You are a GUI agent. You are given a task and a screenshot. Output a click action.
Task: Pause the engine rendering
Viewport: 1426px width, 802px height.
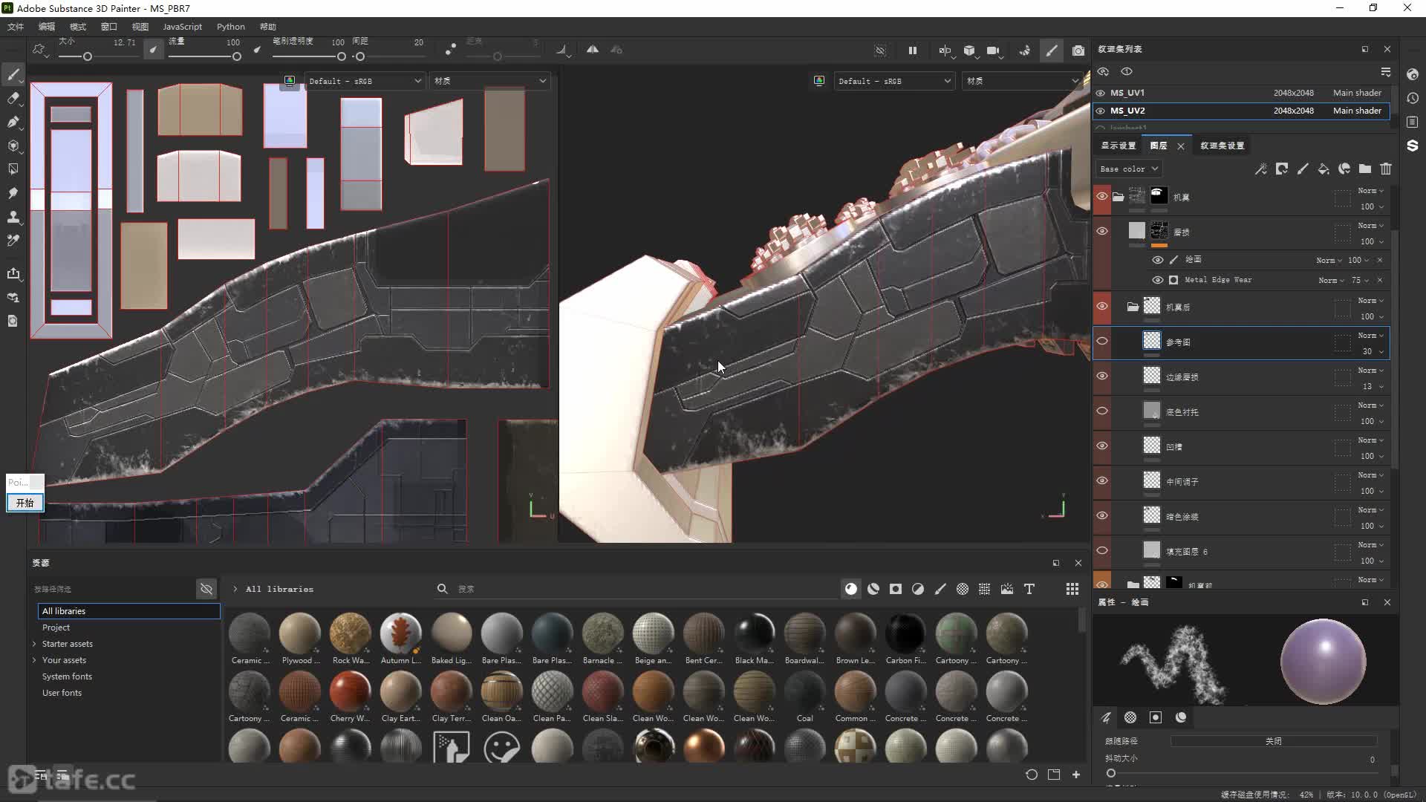[x=912, y=50]
